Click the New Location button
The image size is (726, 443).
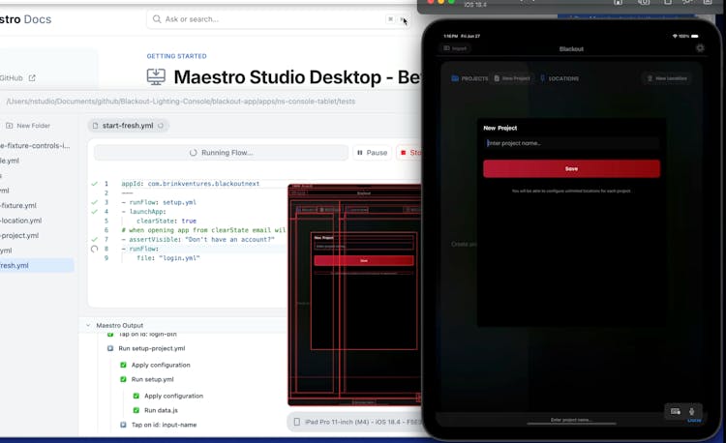click(x=668, y=78)
